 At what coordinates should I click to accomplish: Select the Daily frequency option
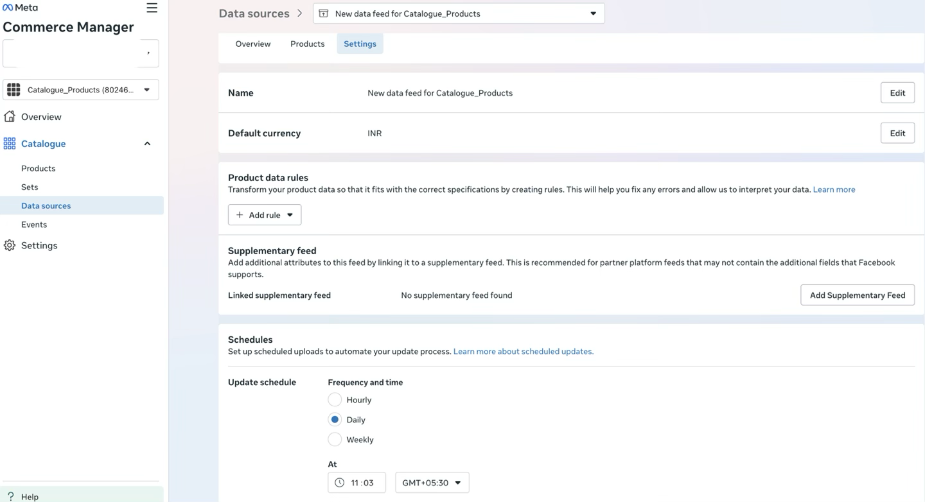point(335,420)
